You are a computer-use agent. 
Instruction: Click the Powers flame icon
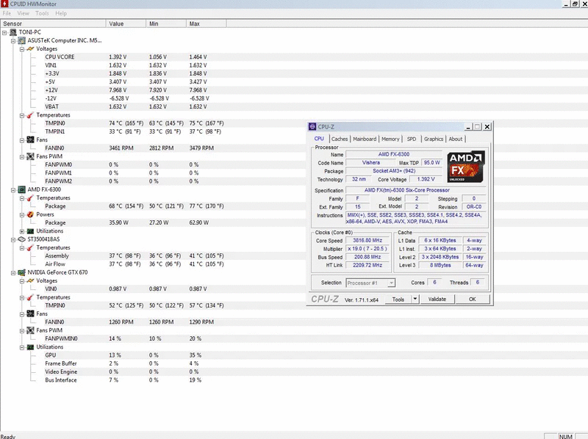pos(30,214)
